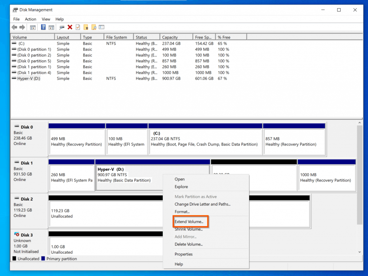
Task: Select Disk 1 1000 MB Recovery Partition block
Action: [327, 175]
